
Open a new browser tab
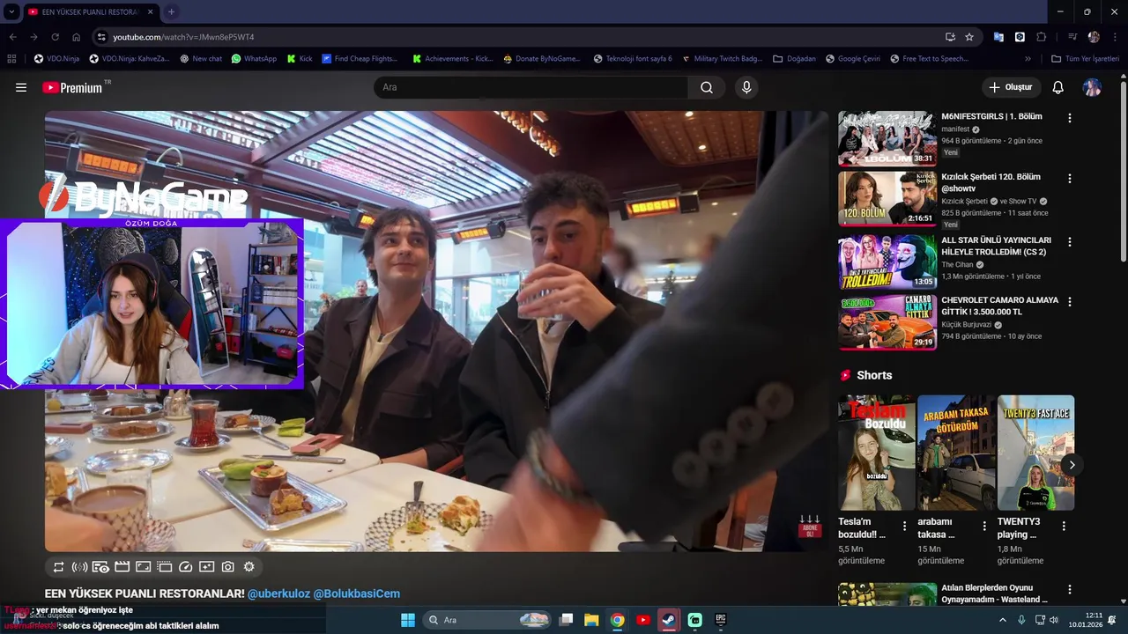coord(171,11)
